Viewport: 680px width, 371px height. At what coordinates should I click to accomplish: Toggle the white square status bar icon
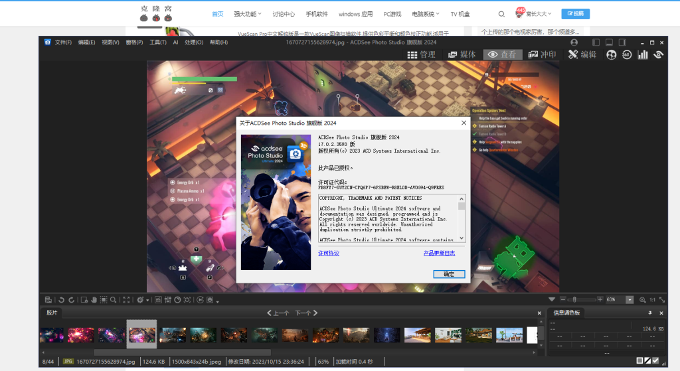639,360
